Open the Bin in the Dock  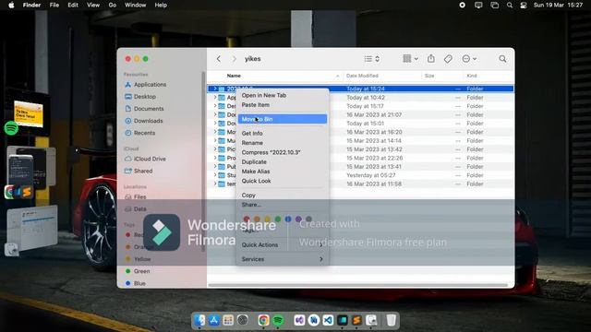point(392,320)
